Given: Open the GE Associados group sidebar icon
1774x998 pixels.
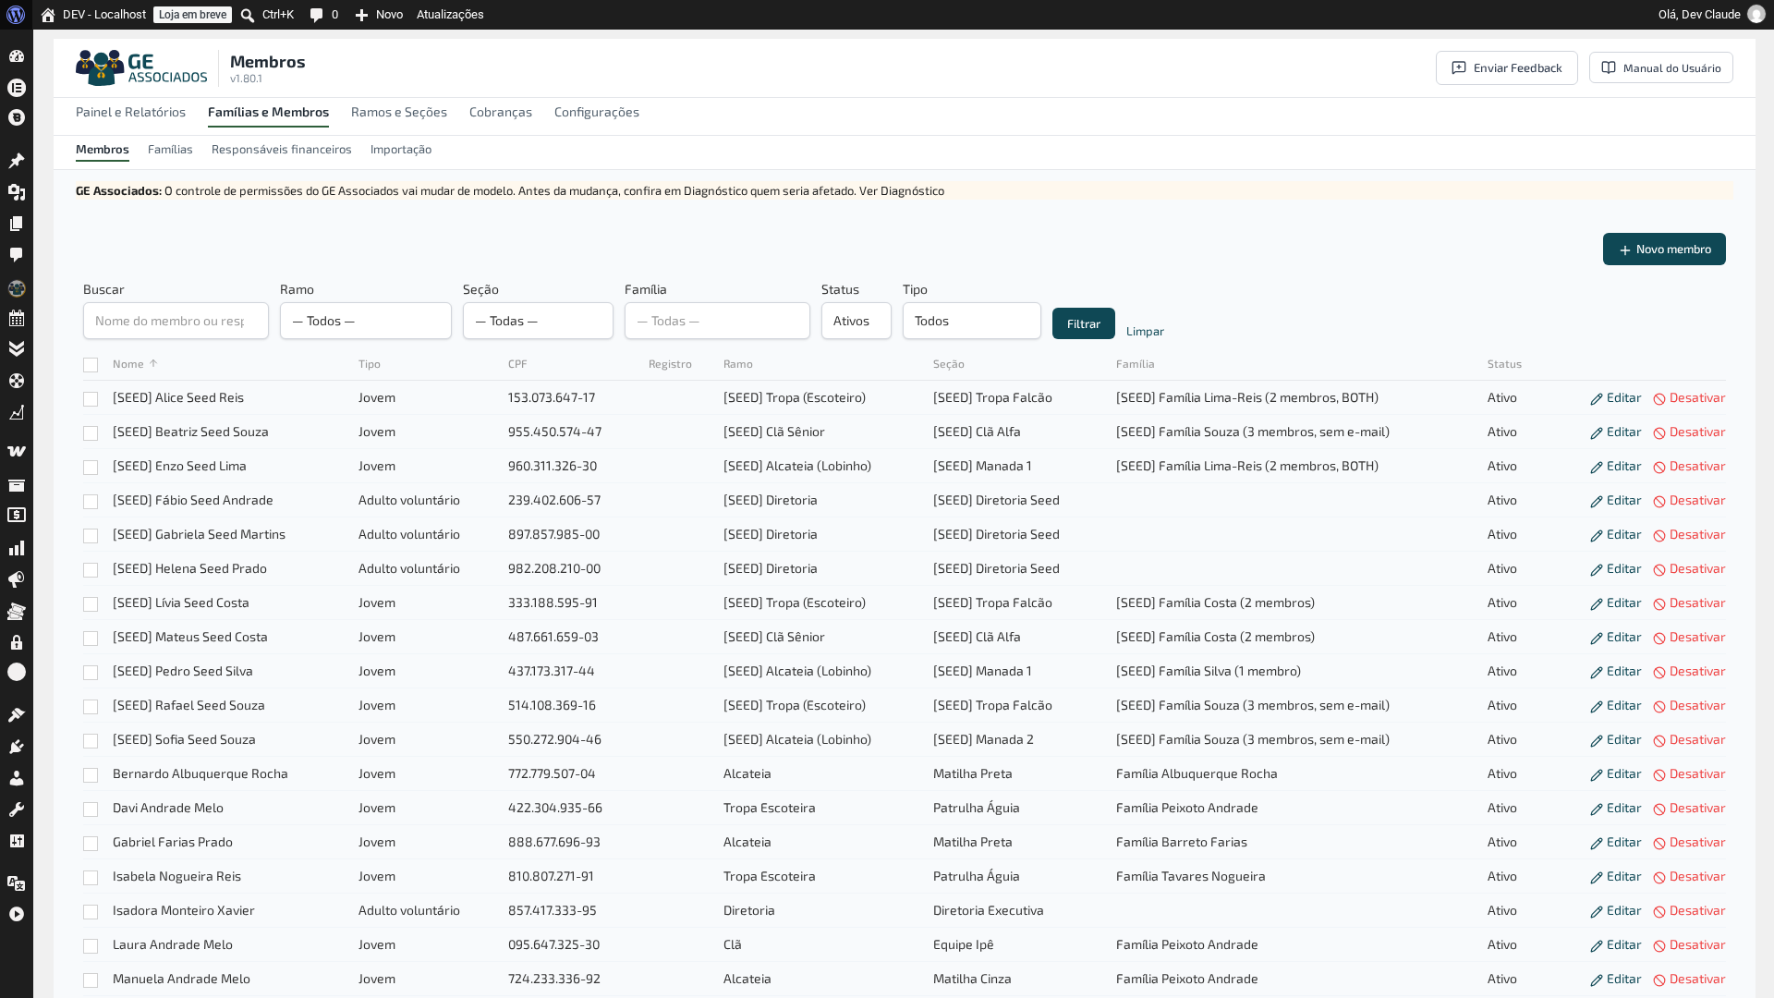Looking at the screenshot, I should [x=17, y=288].
